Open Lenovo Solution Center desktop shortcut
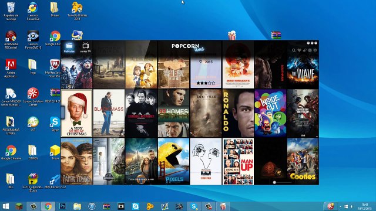The width and height of the screenshot is (376, 211). point(33,97)
